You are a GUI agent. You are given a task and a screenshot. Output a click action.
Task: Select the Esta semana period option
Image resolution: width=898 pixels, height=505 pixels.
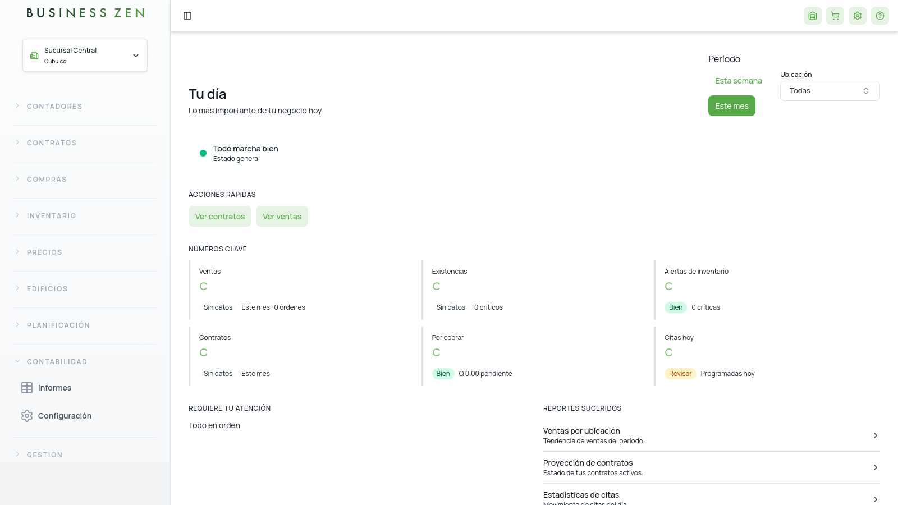[739, 81]
